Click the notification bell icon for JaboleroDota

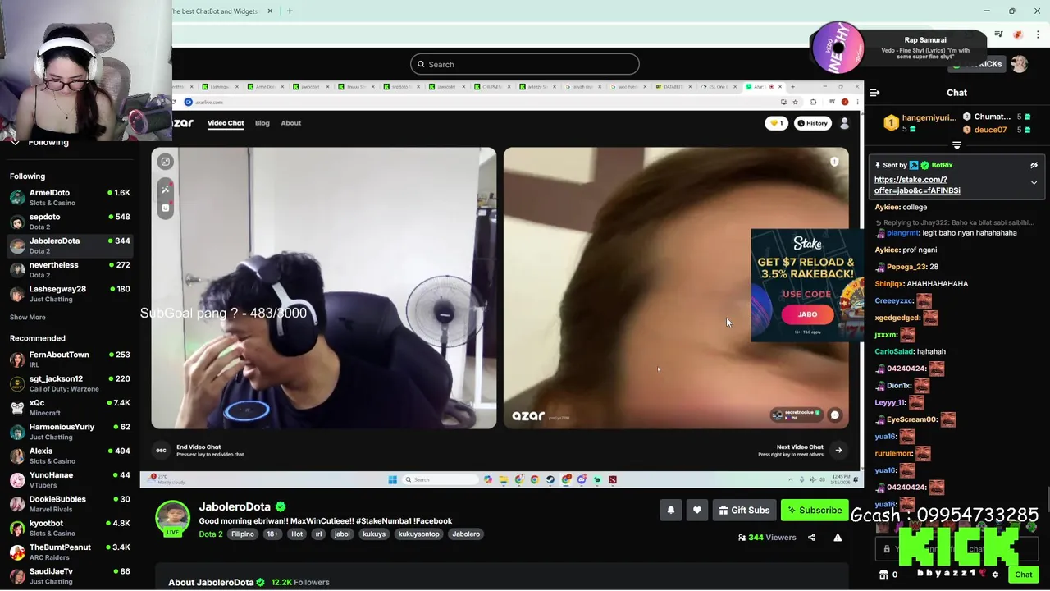671,511
